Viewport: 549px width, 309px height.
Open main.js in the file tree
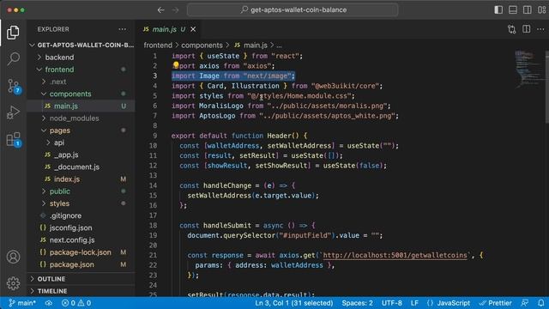(81, 106)
